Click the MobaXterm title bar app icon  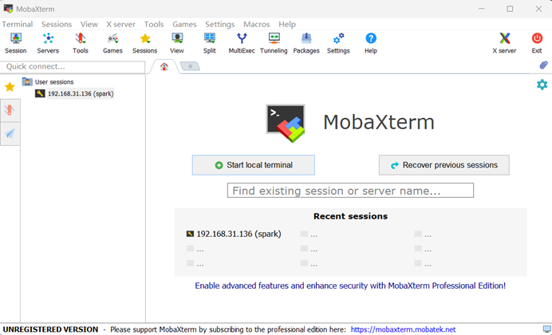(x=9, y=9)
